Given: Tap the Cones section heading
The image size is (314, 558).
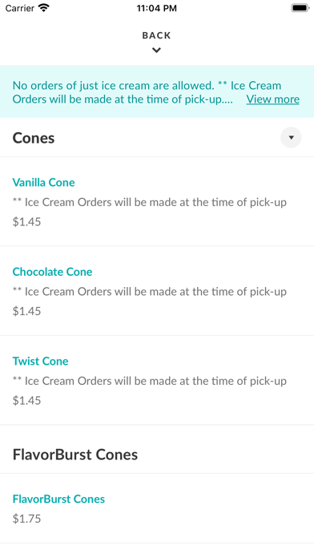Looking at the screenshot, I should [x=34, y=138].
